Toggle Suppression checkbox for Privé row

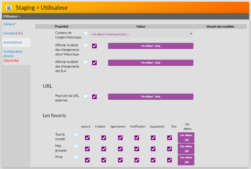click(x=153, y=160)
